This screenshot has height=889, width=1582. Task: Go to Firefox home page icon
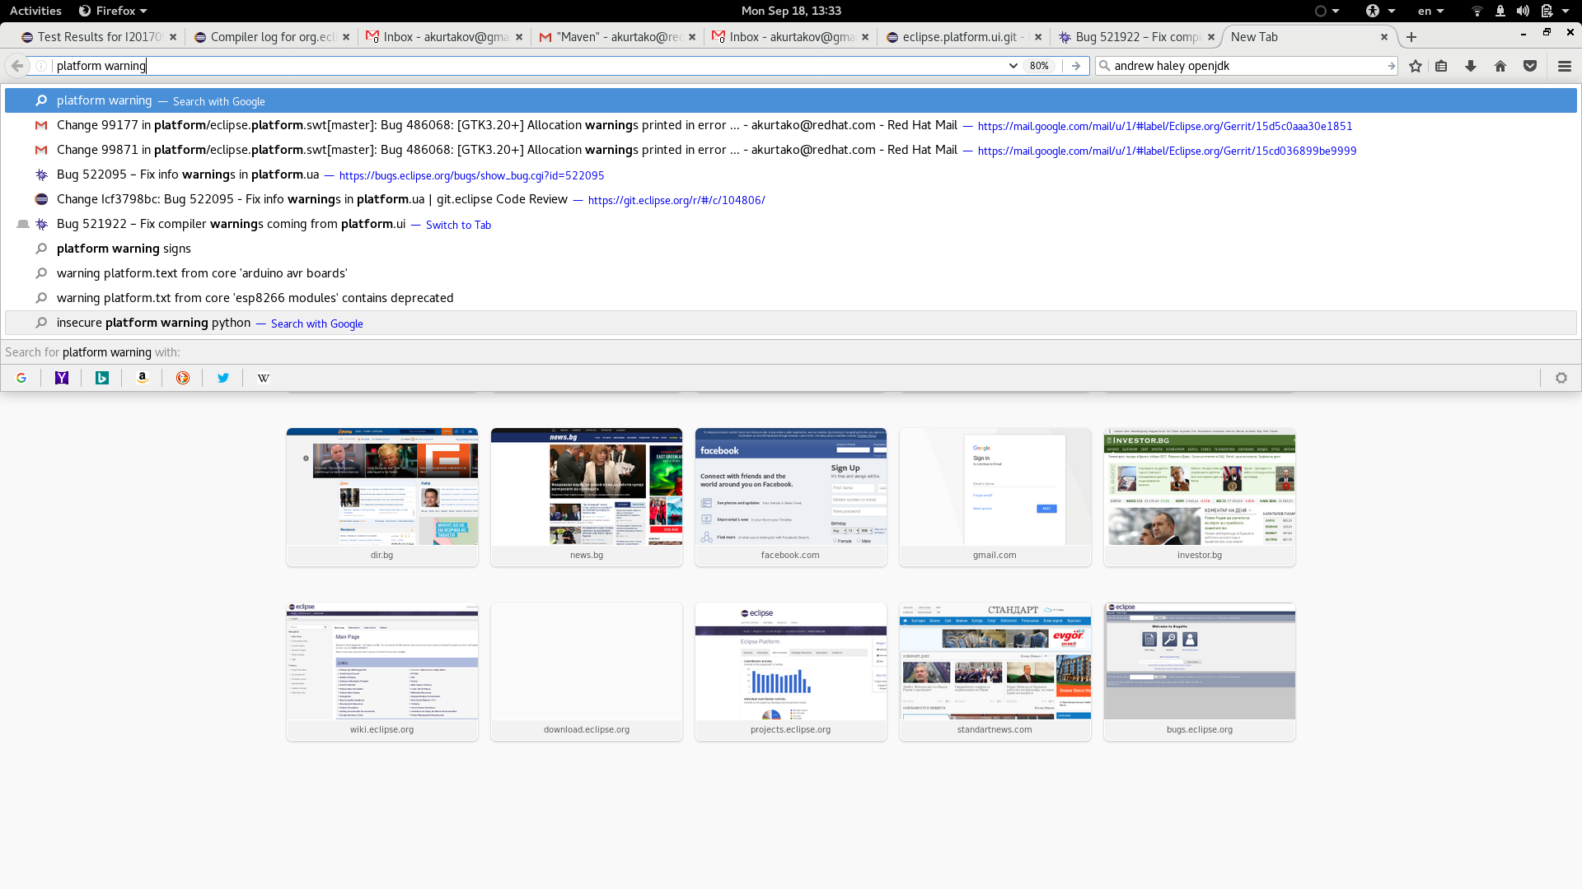point(1500,66)
